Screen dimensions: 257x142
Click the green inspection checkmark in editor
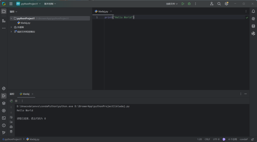click(x=247, y=17)
